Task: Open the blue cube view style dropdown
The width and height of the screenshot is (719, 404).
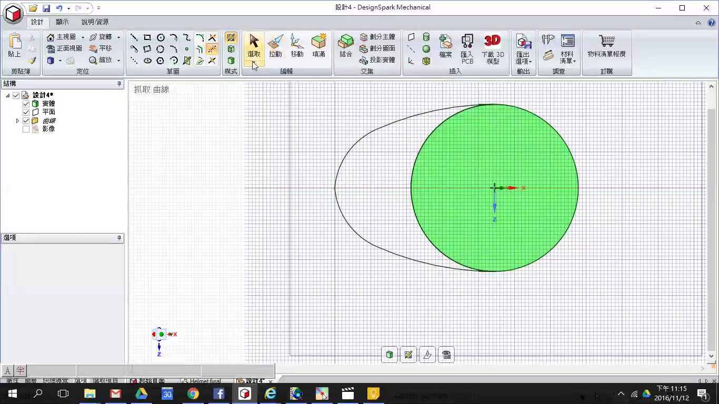Action: click(x=60, y=60)
